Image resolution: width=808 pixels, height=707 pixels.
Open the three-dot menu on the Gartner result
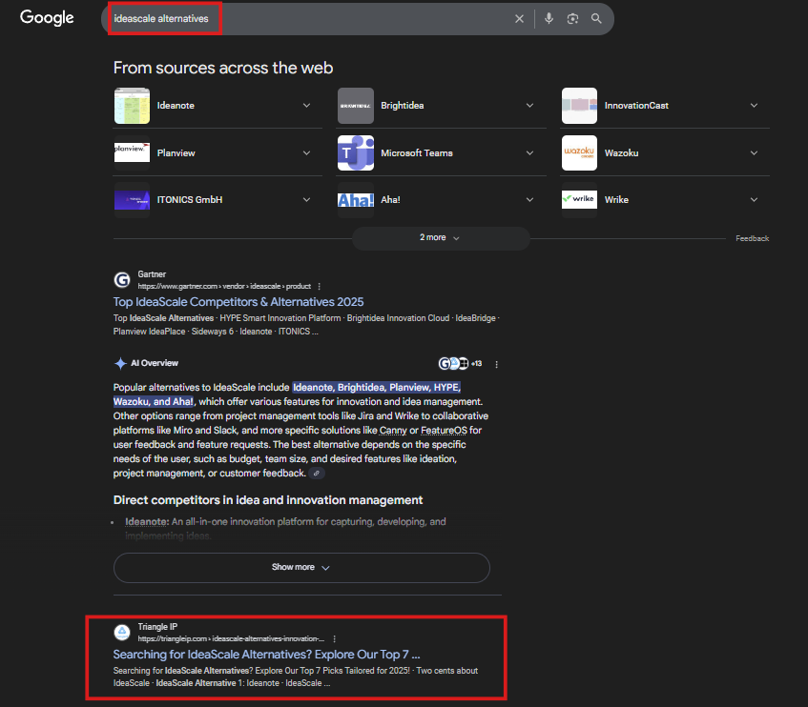click(x=319, y=287)
